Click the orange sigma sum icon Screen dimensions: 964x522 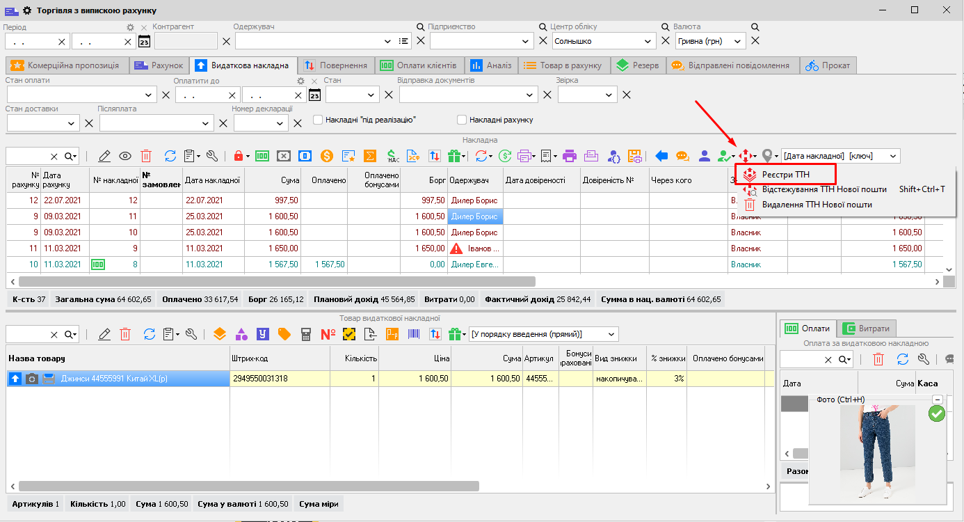coord(371,156)
